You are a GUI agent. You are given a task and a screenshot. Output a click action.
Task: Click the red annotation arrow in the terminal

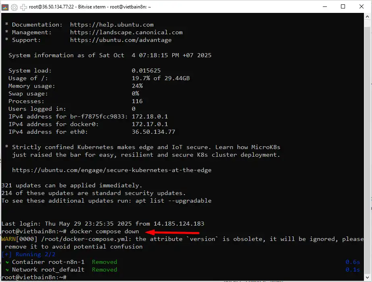click(173, 232)
